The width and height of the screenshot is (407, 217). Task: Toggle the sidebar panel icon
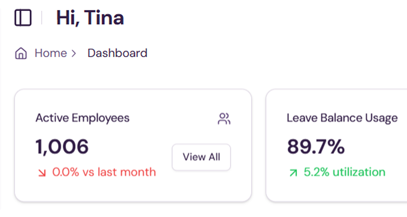point(23,18)
